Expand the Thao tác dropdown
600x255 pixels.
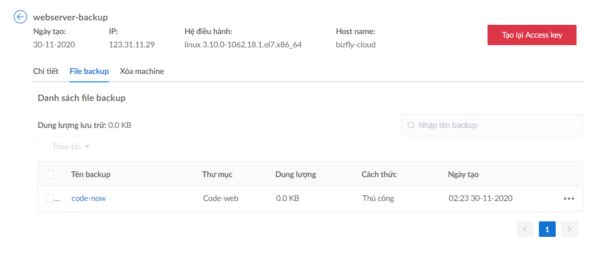coord(71,147)
